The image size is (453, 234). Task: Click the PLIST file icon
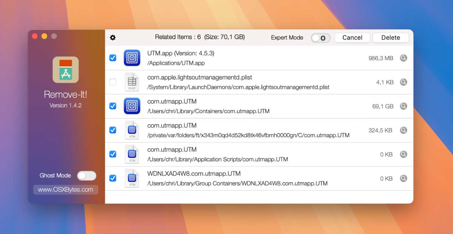pyautogui.click(x=132, y=82)
